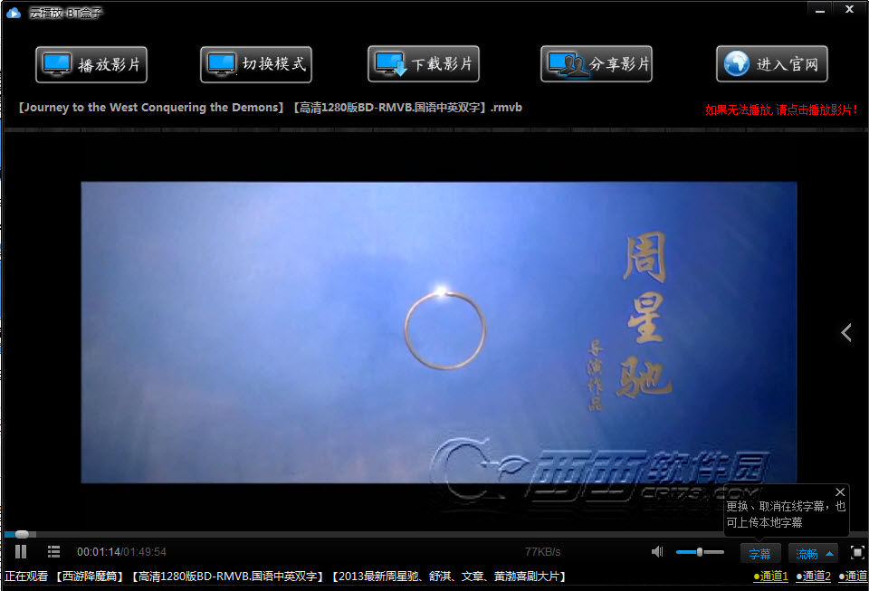The height and width of the screenshot is (591, 869).
Task: Switch to 通道1 channel
Action: [770, 577]
